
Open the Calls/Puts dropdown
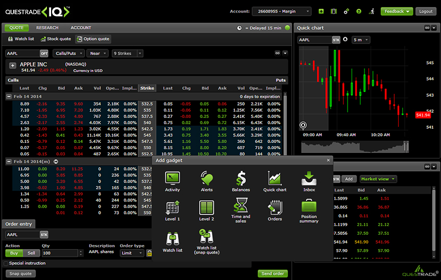pyautogui.click(x=69, y=54)
